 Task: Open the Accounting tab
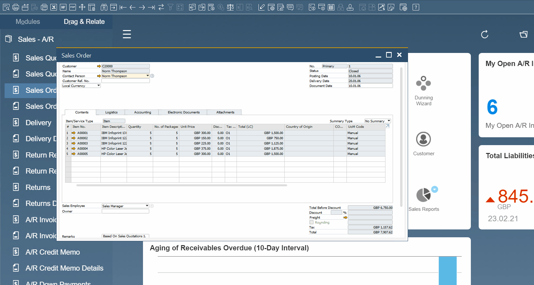[x=142, y=112]
